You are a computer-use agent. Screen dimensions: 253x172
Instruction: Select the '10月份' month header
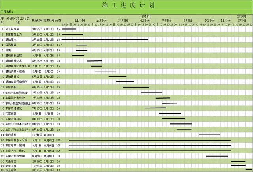pos(210,21)
